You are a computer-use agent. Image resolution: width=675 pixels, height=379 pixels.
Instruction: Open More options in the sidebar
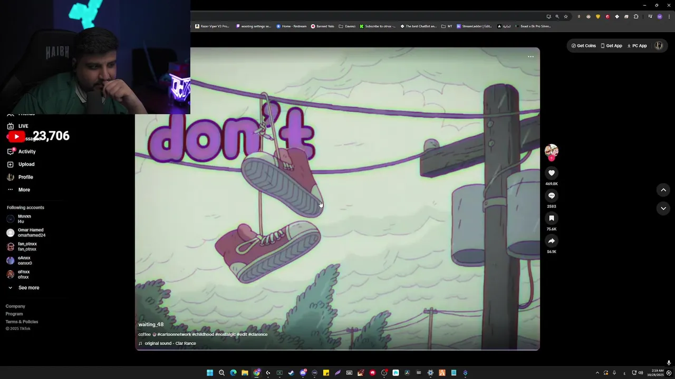[18, 189]
